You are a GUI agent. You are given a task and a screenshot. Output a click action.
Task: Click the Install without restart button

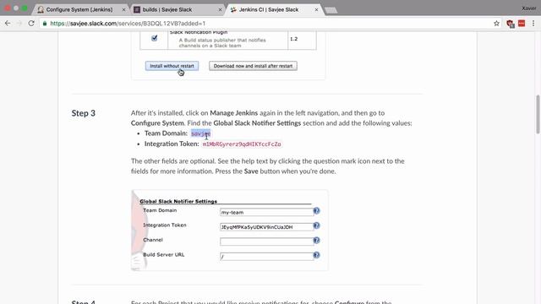coord(172,66)
